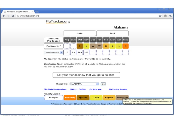Click the 8.3 vaccination value
The height and width of the screenshot is (123, 174).
(x=73, y=53)
